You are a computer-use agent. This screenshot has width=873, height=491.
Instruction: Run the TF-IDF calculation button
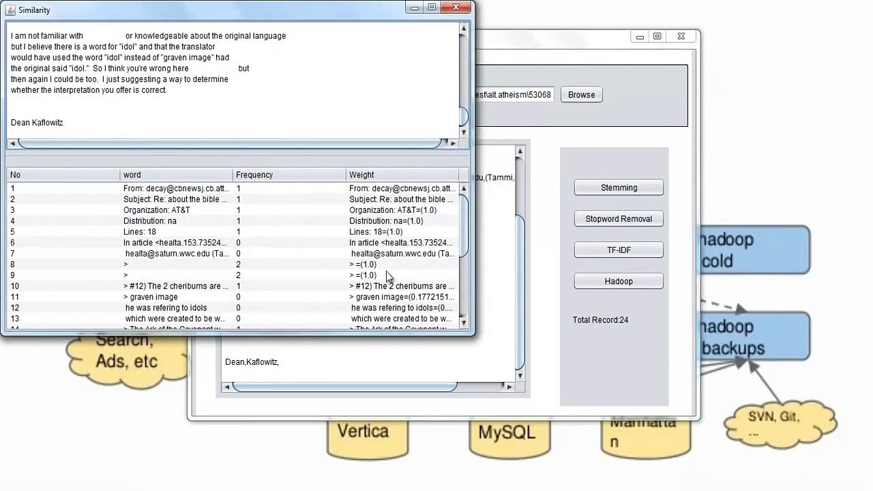coord(619,250)
